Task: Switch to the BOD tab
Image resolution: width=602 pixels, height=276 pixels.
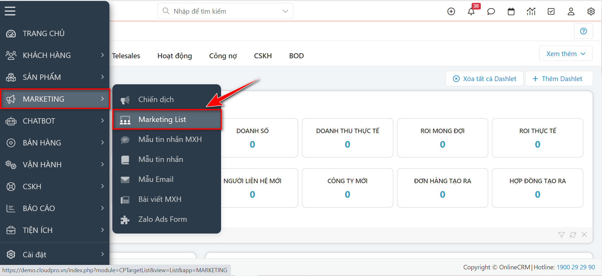Action: coord(297,56)
